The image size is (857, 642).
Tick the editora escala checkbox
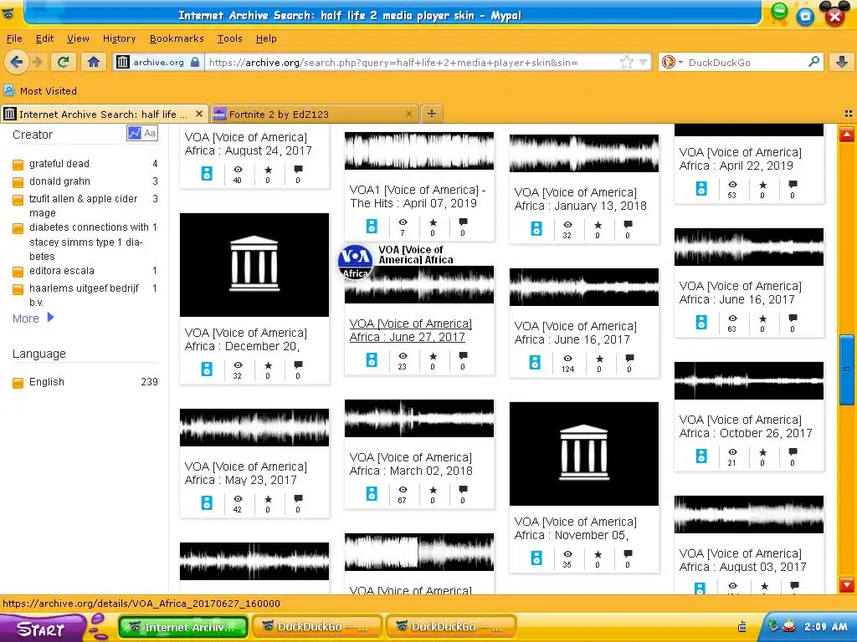[18, 272]
